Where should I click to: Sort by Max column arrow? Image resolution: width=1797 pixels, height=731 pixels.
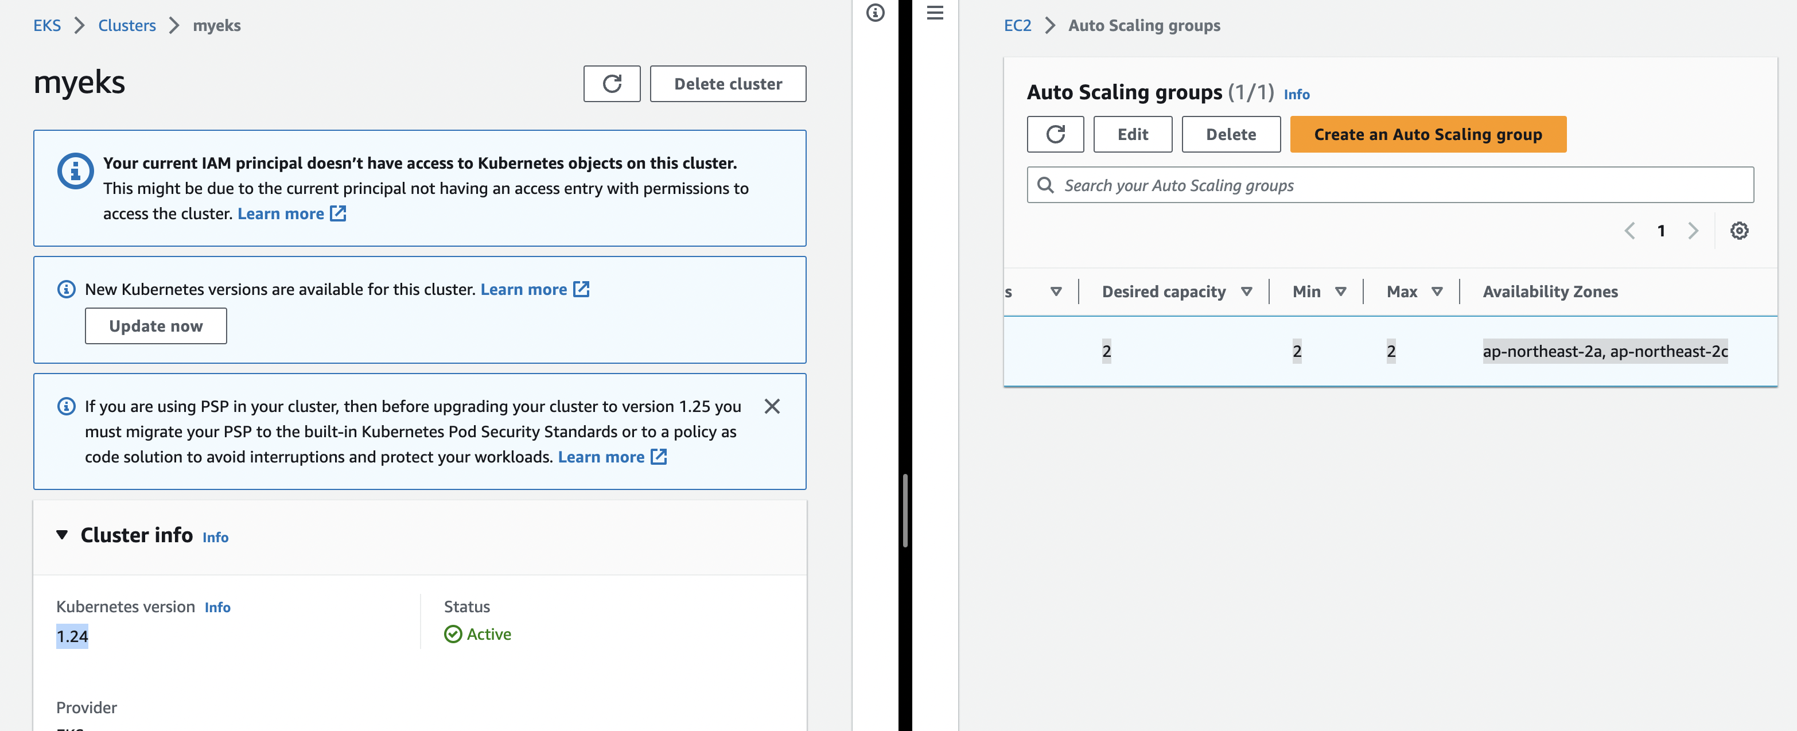click(1437, 291)
